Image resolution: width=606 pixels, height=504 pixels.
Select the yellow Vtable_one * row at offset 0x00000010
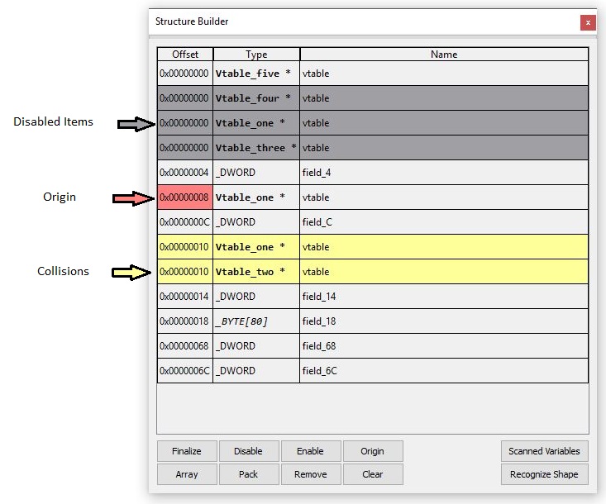click(x=373, y=247)
